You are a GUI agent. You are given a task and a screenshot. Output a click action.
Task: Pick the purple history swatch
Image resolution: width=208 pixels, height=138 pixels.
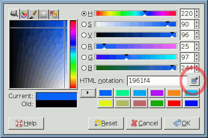157,93
